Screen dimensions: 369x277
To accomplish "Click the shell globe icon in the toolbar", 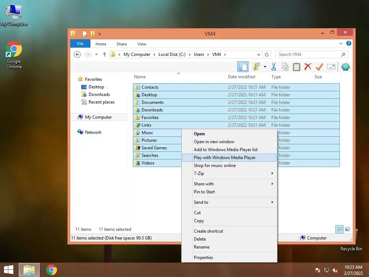I will 345,67.
